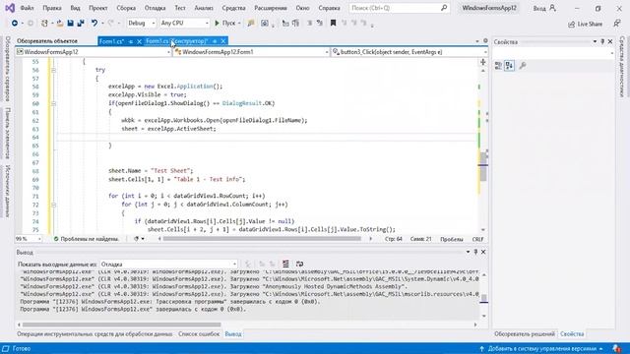
Task: Close the Output panel
Action: 483,252
